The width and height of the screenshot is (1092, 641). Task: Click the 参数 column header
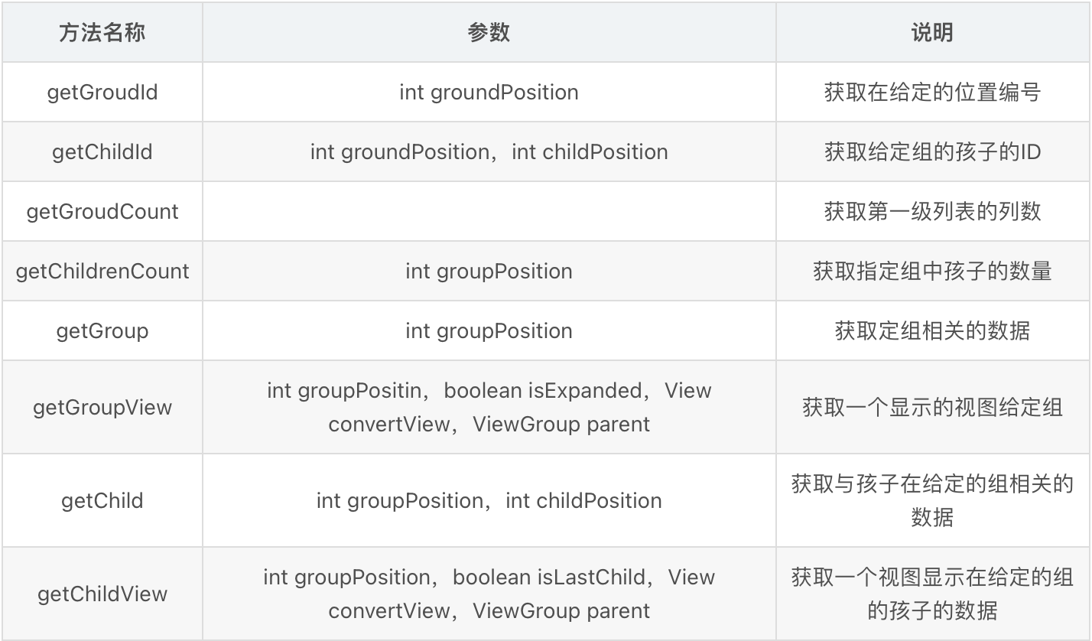(x=489, y=33)
